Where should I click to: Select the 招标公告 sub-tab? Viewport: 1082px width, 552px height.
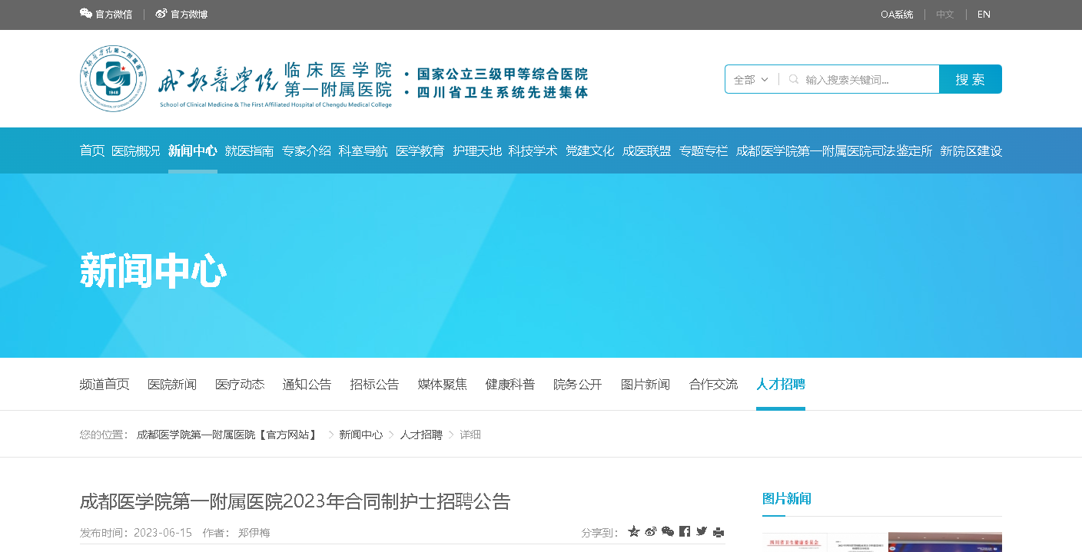(x=374, y=384)
